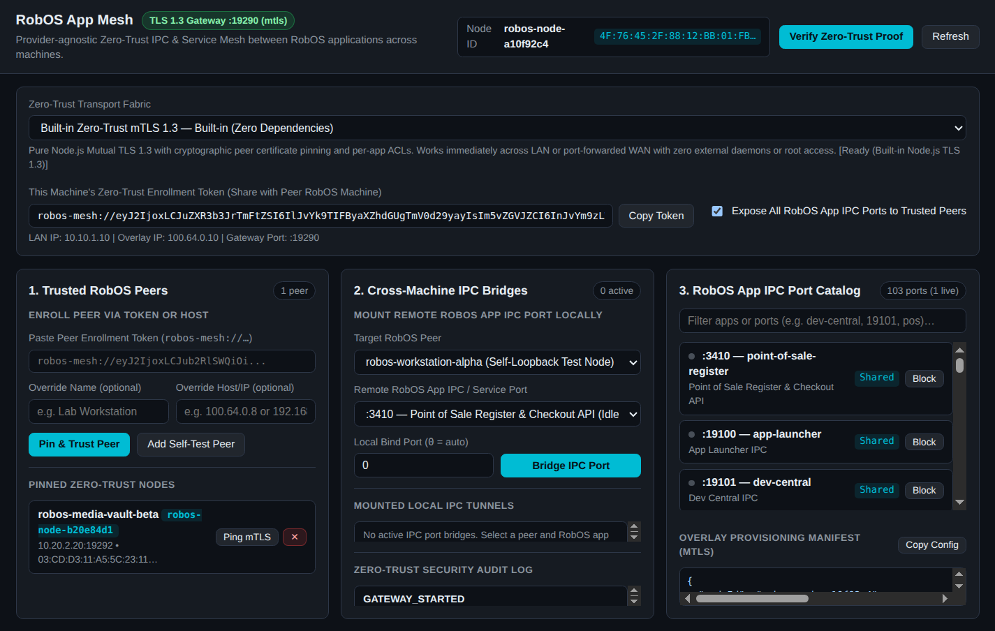Click the Shared badge for :19100 app-launcher
This screenshot has width=995, height=631.
(877, 441)
